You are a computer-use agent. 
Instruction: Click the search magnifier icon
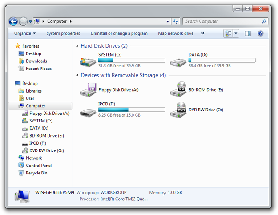tap(264, 21)
